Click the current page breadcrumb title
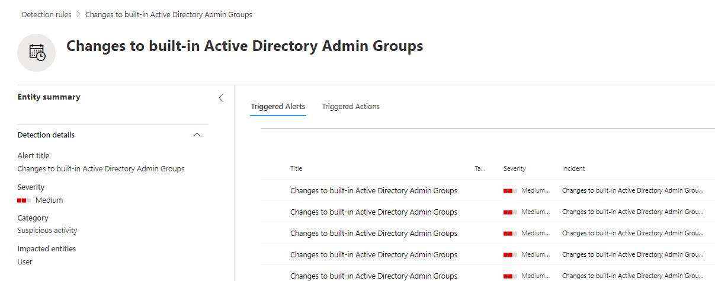This screenshot has height=281, width=715. point(168,14)
